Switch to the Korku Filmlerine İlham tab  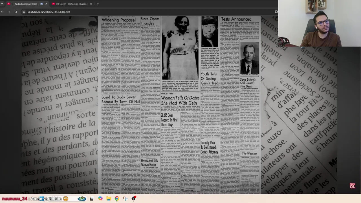pyautogui.click(x=27, y=4)
